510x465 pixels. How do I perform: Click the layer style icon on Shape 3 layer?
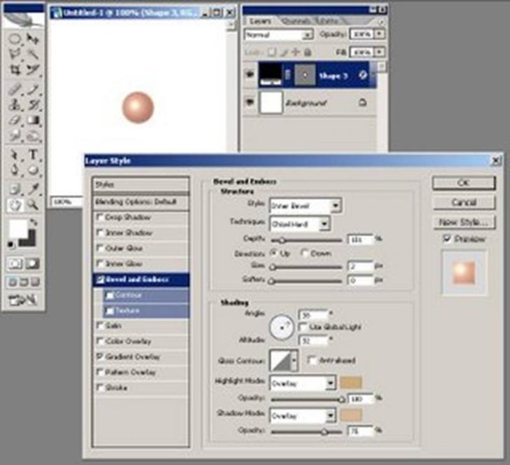363,76
